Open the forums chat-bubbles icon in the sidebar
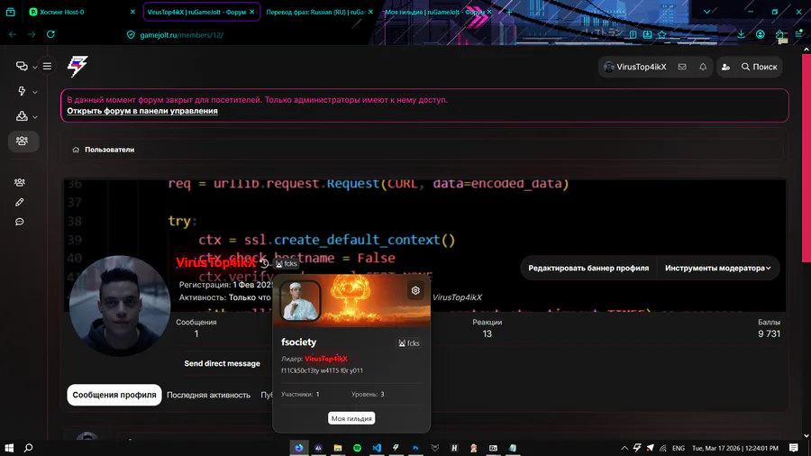Viewport: 811px width, 456px height. [22, 66]
